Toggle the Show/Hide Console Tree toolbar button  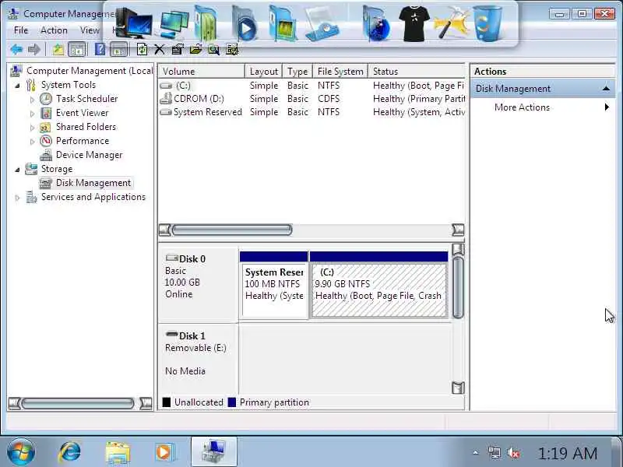click(77, 50)
